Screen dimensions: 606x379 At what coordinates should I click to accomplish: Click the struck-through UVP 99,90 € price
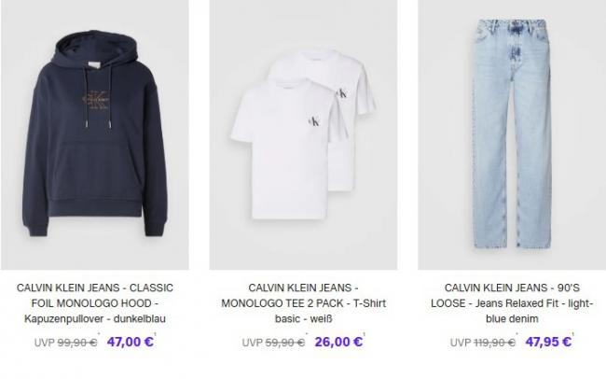(65, 343)
